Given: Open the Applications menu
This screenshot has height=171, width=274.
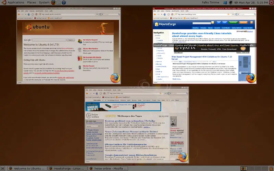Looking at the screenshot, I should pos(16,2).
